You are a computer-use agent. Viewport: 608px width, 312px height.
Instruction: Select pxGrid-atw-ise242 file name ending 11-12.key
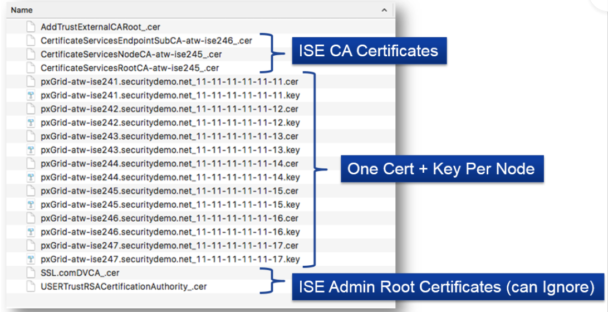(170, 123)
